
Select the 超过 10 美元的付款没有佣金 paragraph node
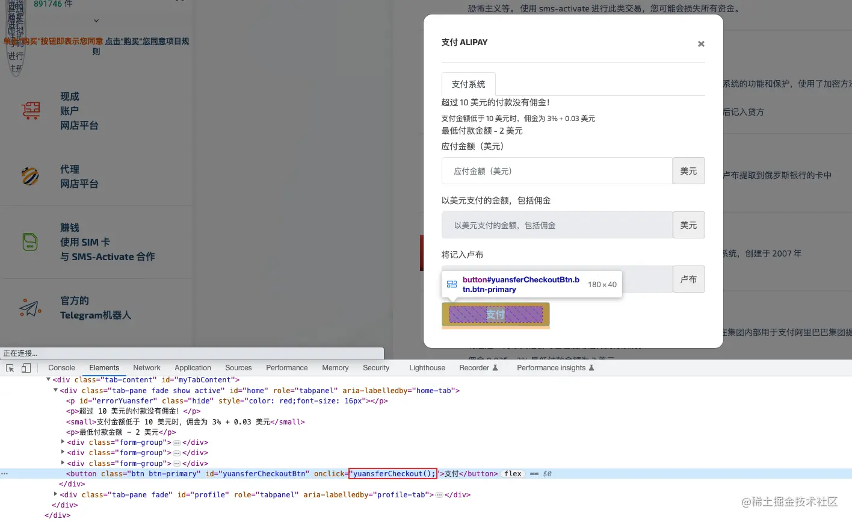(x=133, y=411)
